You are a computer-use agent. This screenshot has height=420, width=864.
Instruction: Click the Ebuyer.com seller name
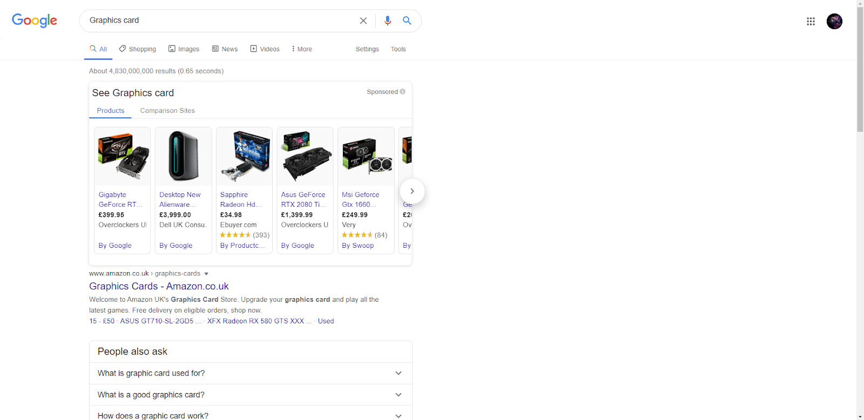239,225
